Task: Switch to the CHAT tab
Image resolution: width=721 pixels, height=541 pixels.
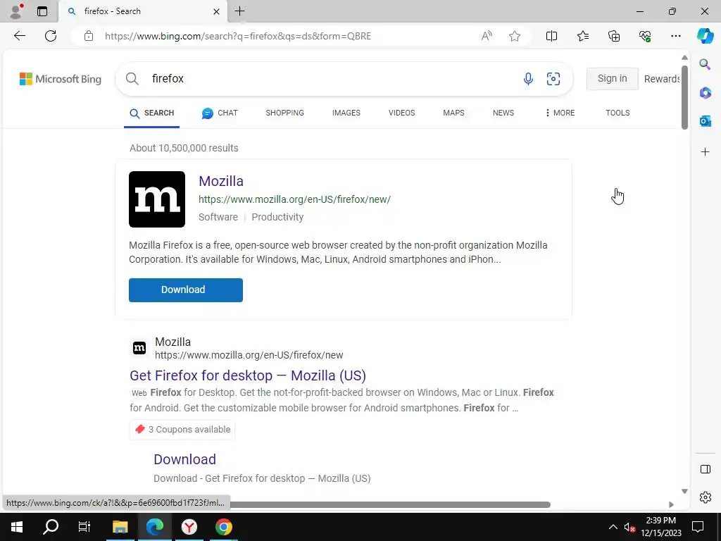Action: tap(220, 113)
